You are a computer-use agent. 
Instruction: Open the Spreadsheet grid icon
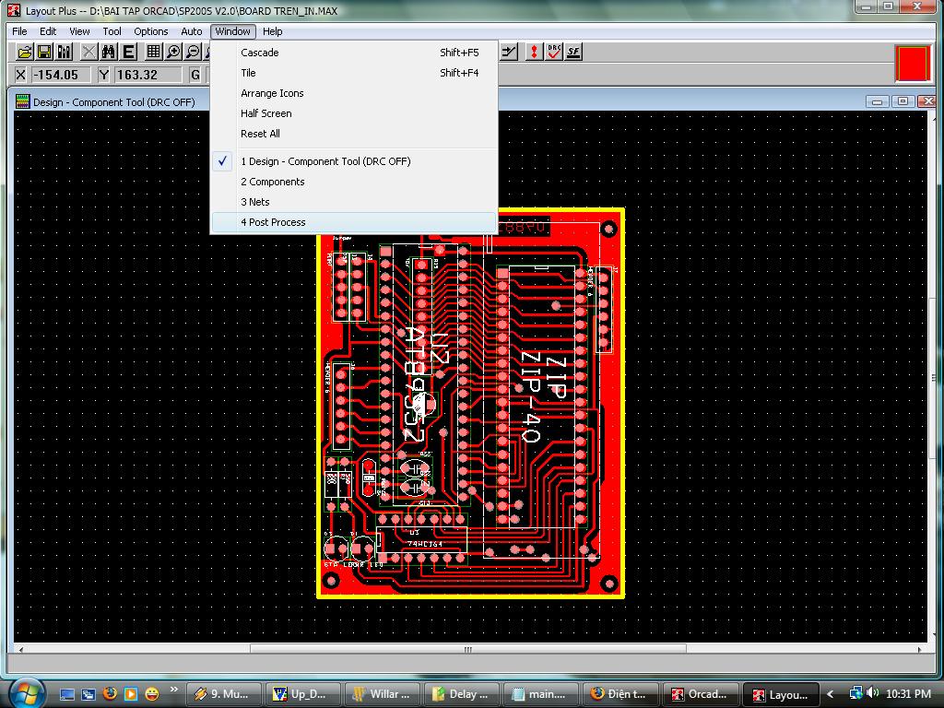(154, 52)
